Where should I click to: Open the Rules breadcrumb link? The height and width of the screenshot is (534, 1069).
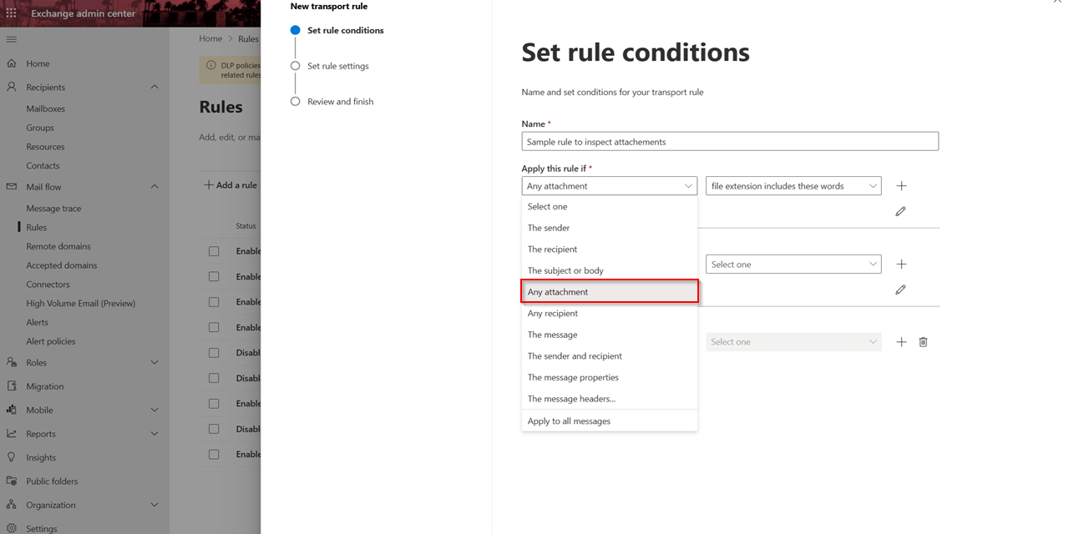(x=248, y=38)
